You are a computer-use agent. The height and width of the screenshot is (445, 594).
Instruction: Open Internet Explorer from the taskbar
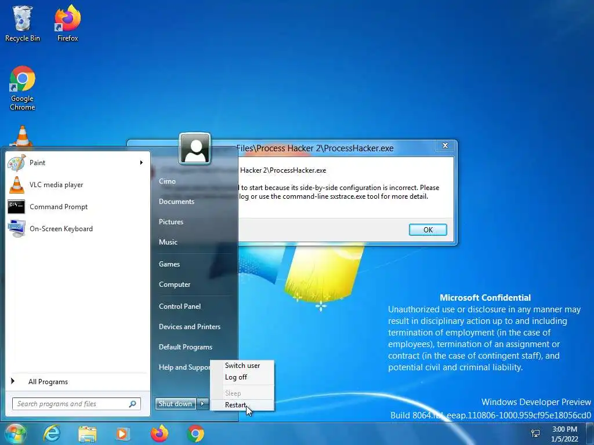(x=52, y=433)
